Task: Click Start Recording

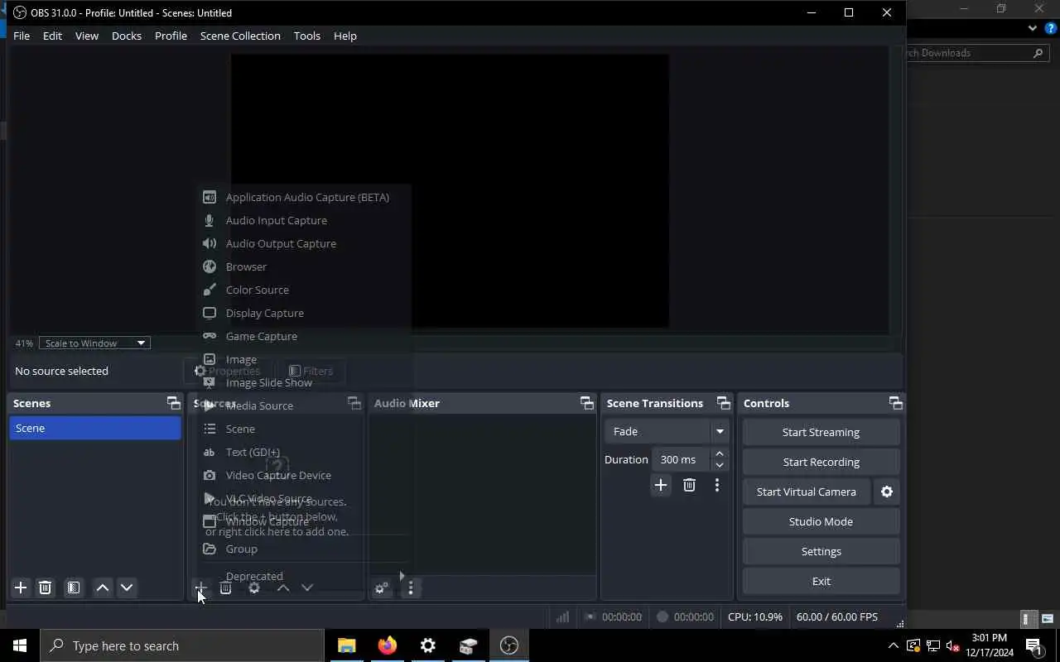Action: point(821,462)
